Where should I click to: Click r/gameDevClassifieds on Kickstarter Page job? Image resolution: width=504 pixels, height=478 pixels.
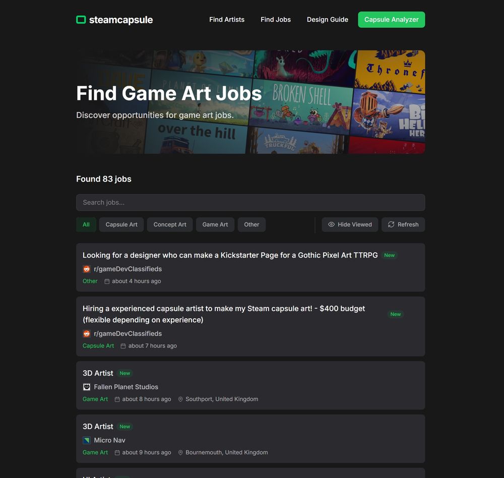128,269
